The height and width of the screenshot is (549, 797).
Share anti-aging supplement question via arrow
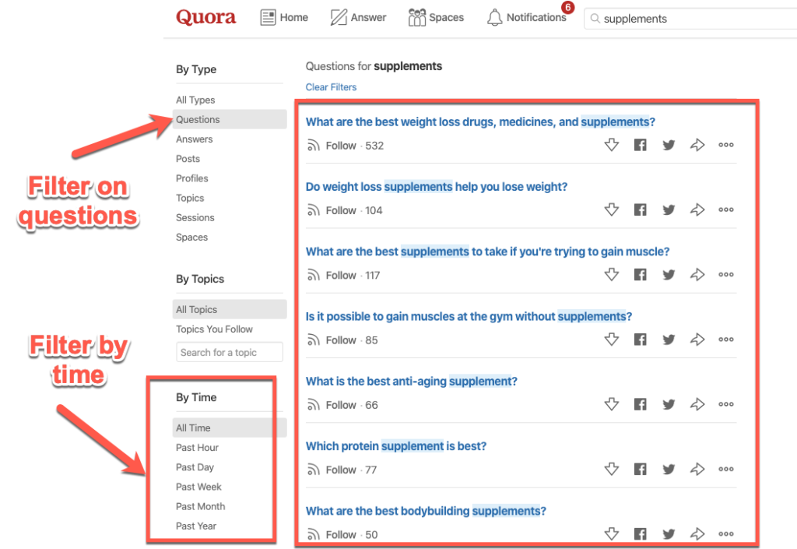tap(697, 404)
